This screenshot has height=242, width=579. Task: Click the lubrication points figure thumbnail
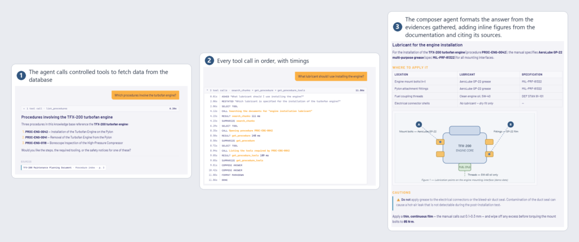465,148
